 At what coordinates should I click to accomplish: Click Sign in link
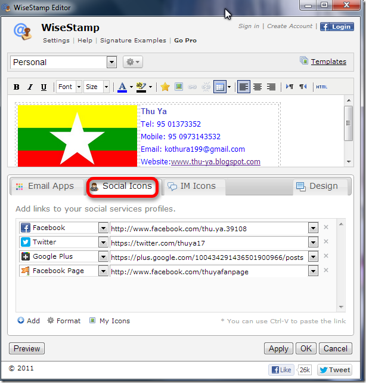(x=249, y=26)
